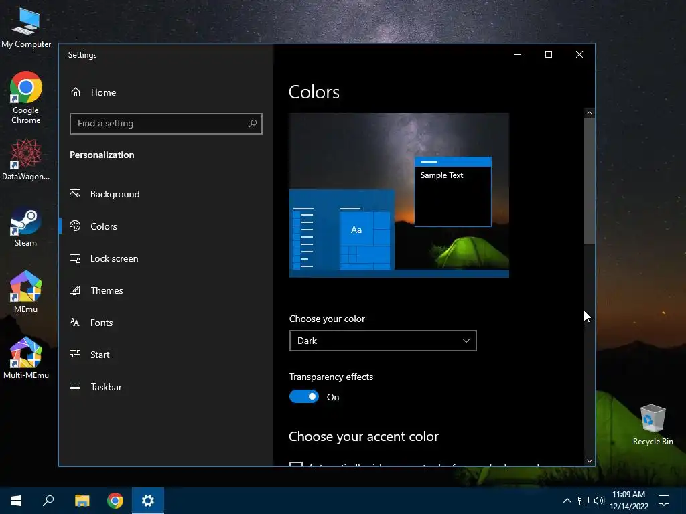This screenshot has height=514, width=686.
Task: Show hidden icons chevron in system tray
Action: pyautogui.click(x=567, y=501)
